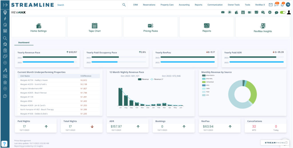Viewport: 293px width, 148px height.
Task: Open the Owner Tools menu
Action: coord(233,5)
